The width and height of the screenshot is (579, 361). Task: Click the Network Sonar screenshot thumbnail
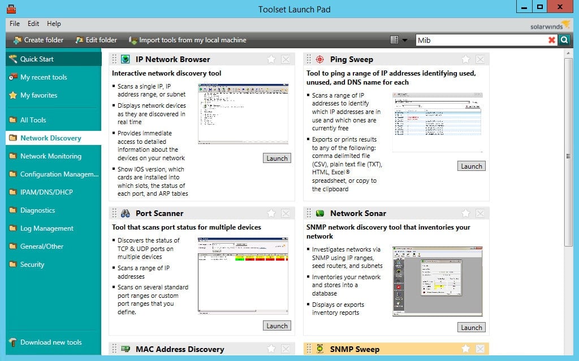pos(438,281)
